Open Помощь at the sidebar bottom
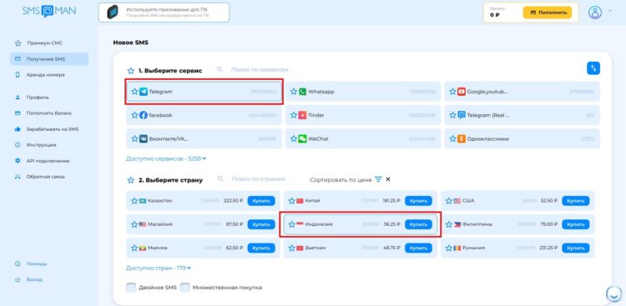 [x=31, y=263]
